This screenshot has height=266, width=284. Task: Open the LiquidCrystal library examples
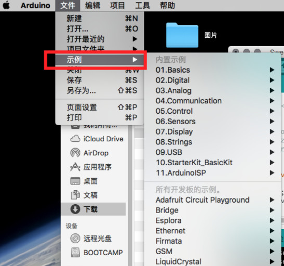(x=212, y=262)
